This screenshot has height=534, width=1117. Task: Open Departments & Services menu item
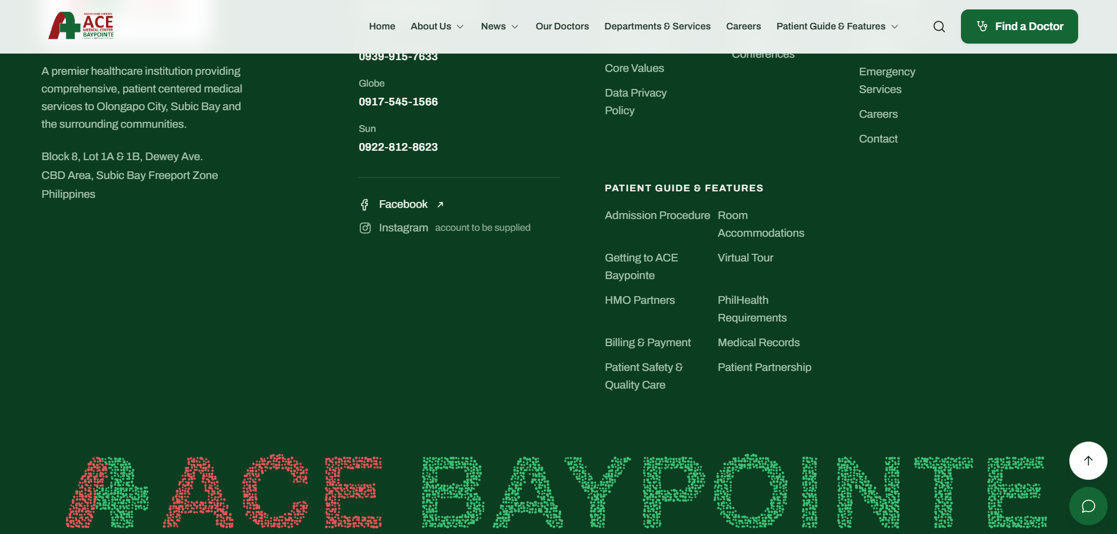coord(657,26)
